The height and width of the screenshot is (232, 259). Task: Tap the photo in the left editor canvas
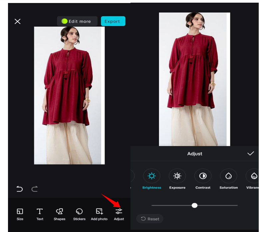tap(69, 96)
